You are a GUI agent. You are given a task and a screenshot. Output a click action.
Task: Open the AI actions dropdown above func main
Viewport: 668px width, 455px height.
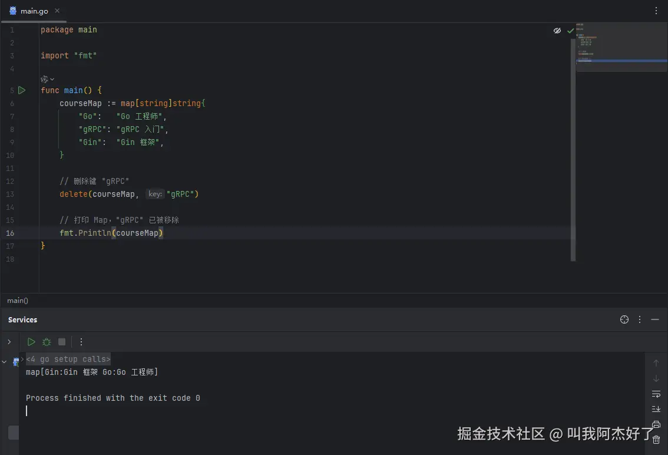47,79
